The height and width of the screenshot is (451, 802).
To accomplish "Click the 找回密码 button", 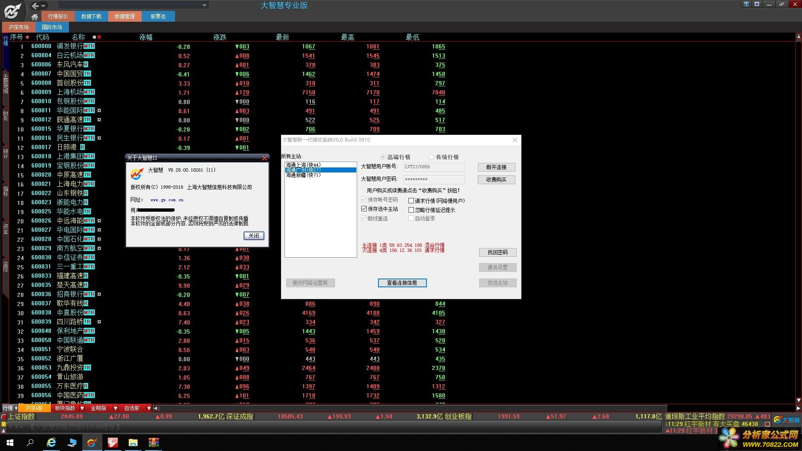I will point(497,252).
